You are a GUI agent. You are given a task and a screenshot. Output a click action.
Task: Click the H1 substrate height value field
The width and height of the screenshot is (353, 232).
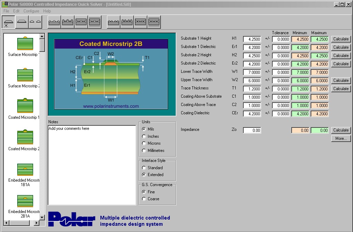(x=252, y=39)
